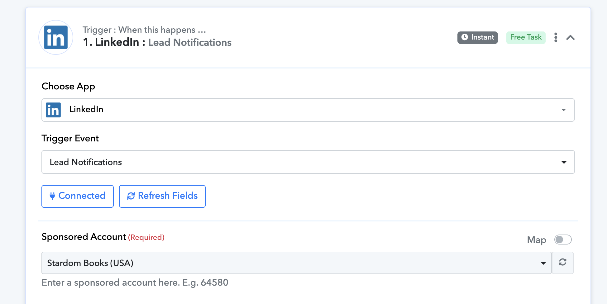Open the three-dot options menu
Screen dimensions: 607x304
click(x=556, y=37)
